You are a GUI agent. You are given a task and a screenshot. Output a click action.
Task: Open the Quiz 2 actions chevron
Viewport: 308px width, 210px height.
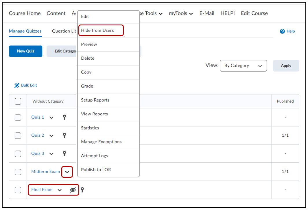click(51, 136)
